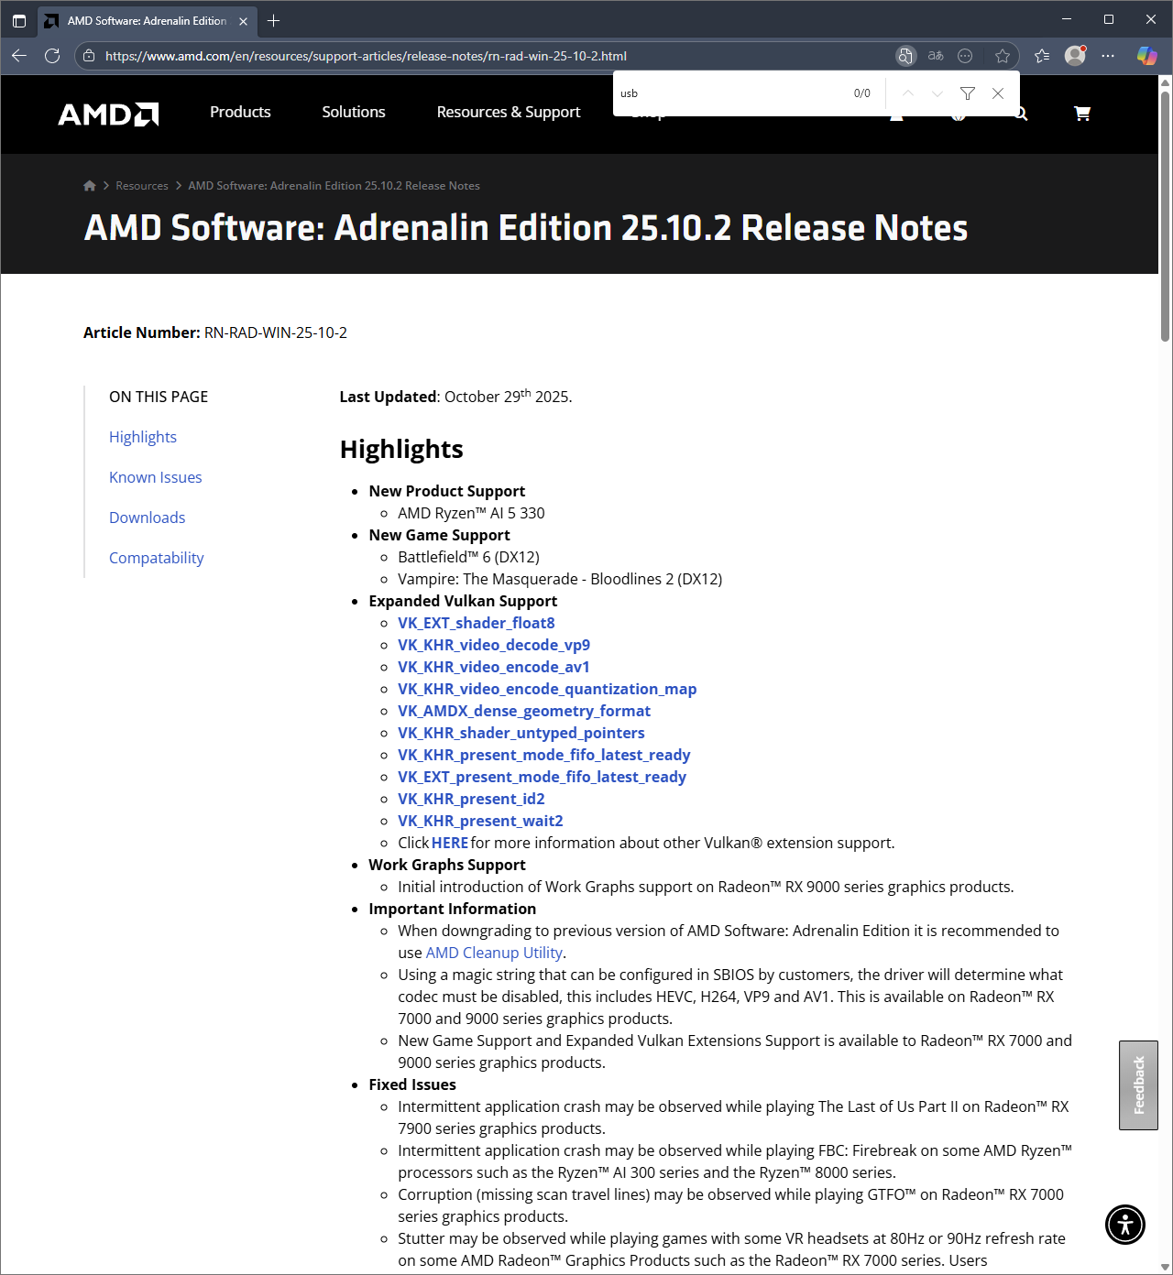The height and width of the screenshot is (1275, 1173).
Task: Open VK_KHR_video_encode_av1 link
Action: pos(494,667)
